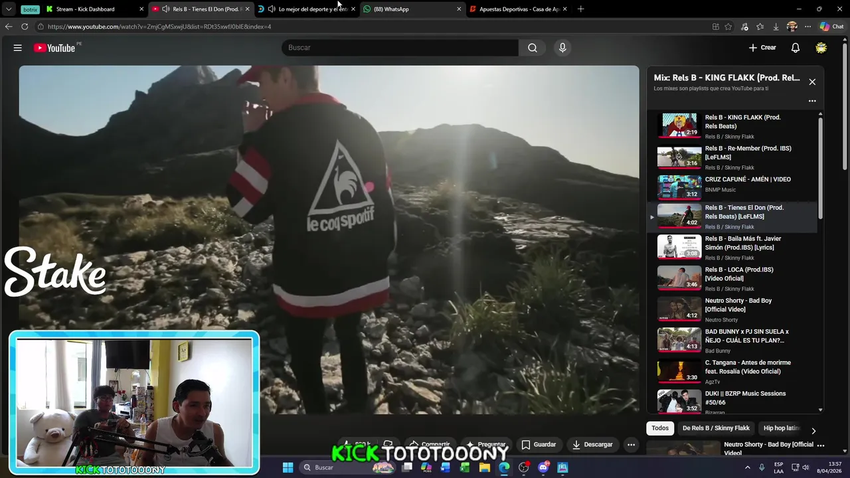Close the Mix playlist panel

812,82
